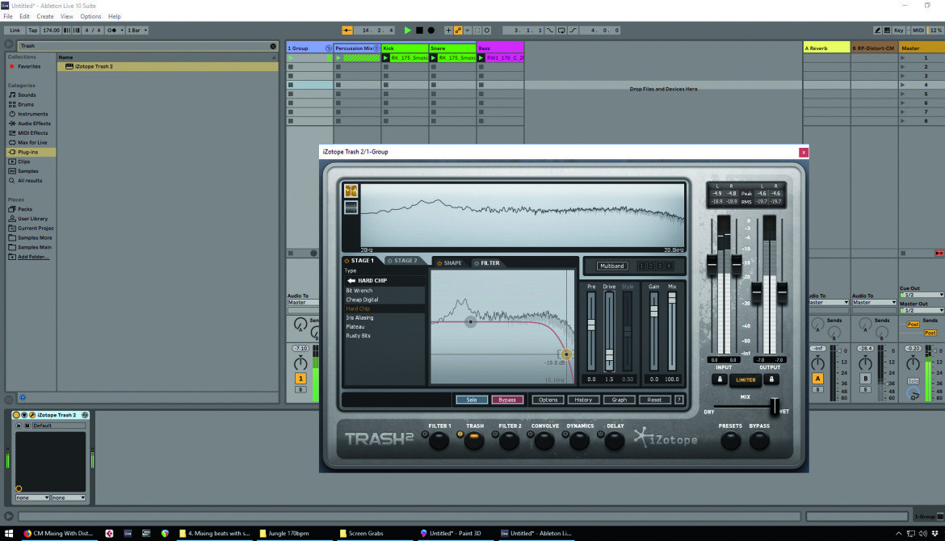Screen dimensions: 945x541
Task: Open the Options menu in the menu bar
Action: pyautogui.click(x=90, y=16)
